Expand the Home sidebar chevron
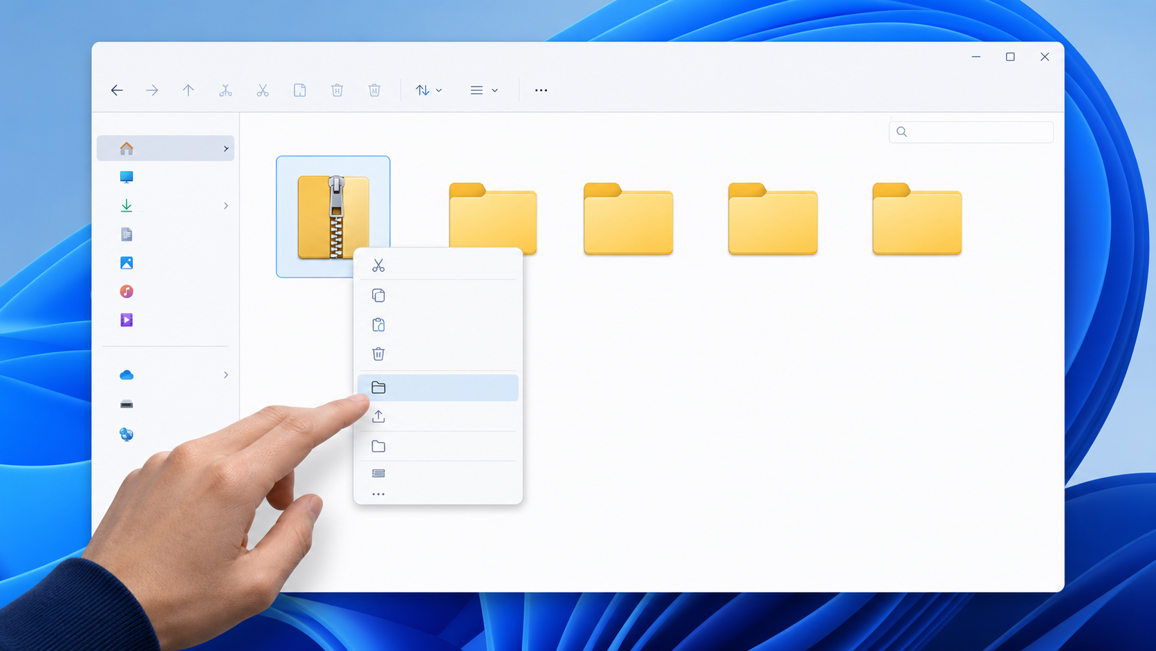The width and height of the screenshot is (1156, 651). (x=225, y=148)
